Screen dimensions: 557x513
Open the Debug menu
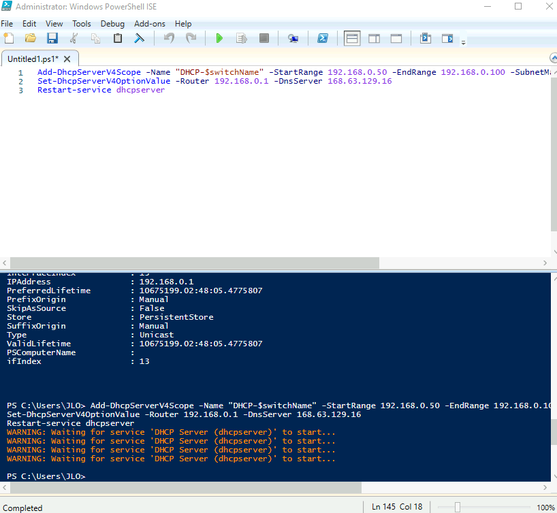click(x=112, y=24)
